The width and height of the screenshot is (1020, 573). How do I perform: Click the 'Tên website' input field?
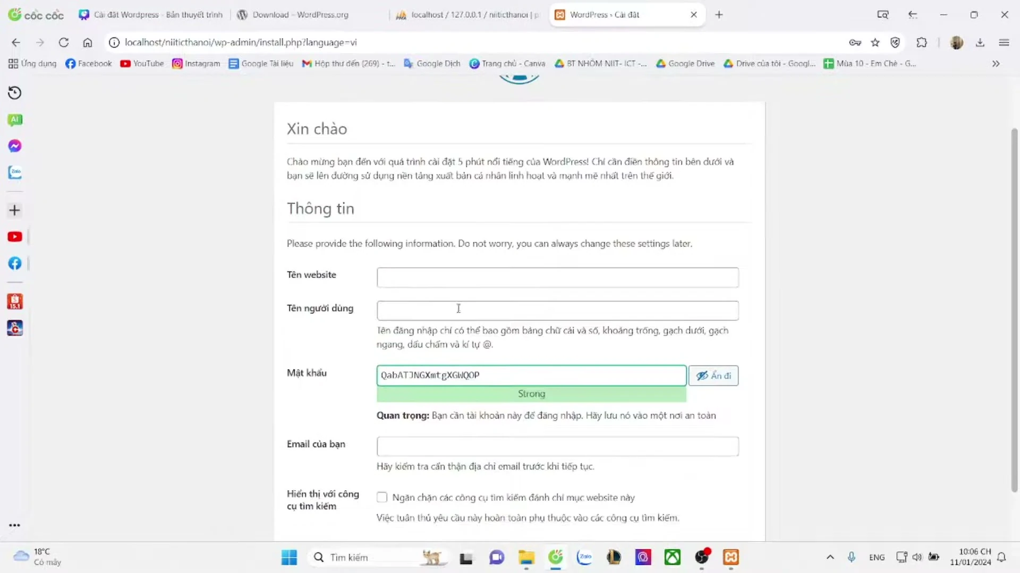557,277
